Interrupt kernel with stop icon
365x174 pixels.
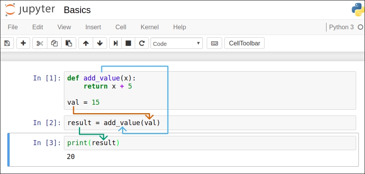pos(128,43)
